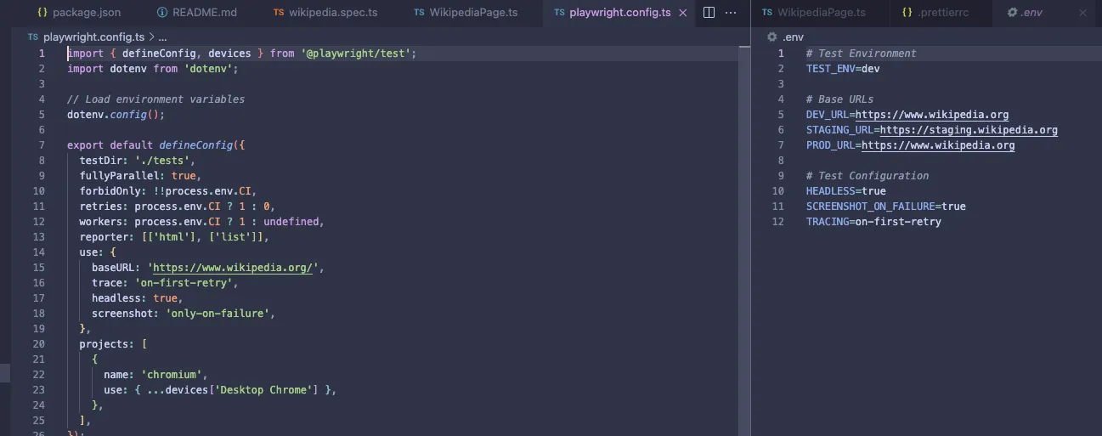Select the playwright.config.ts tab
Viewport: 1102px width, 436px height.
(x=620, y=13)
